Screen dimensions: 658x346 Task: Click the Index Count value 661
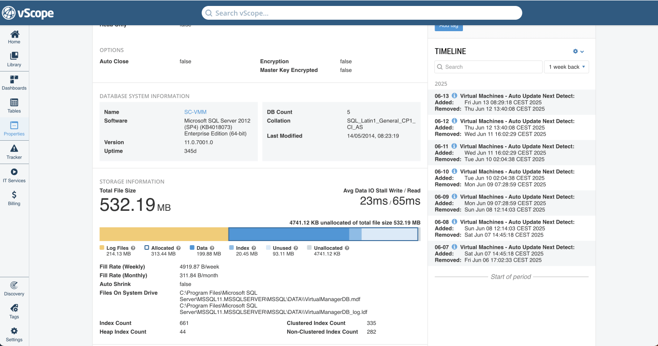click(x=184, y=323)
